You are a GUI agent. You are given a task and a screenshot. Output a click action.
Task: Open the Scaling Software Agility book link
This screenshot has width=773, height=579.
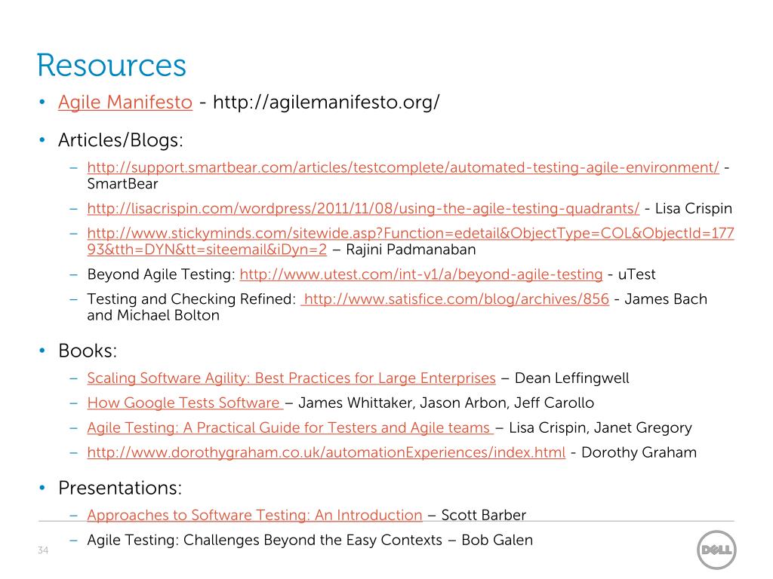291,378
